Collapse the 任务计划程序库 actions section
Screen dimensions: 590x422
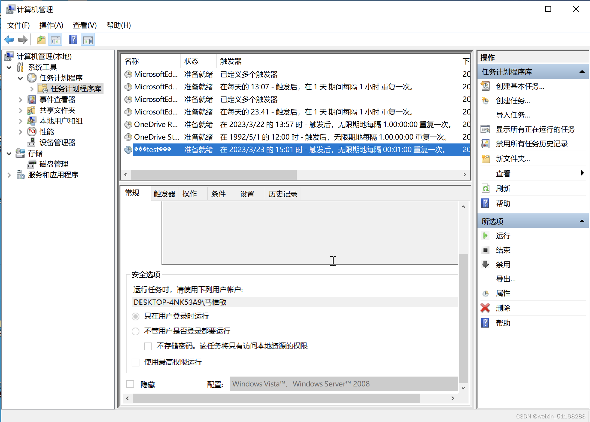click(582, 72)
